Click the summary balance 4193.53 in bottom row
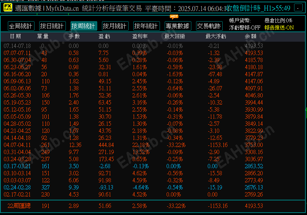The width and height of the screenshot is (307, 215). pyautogui.click(x=254, y=206)
